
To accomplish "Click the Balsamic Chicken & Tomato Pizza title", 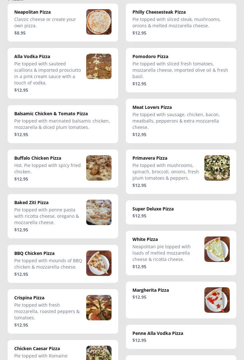I will pos(51,114).
